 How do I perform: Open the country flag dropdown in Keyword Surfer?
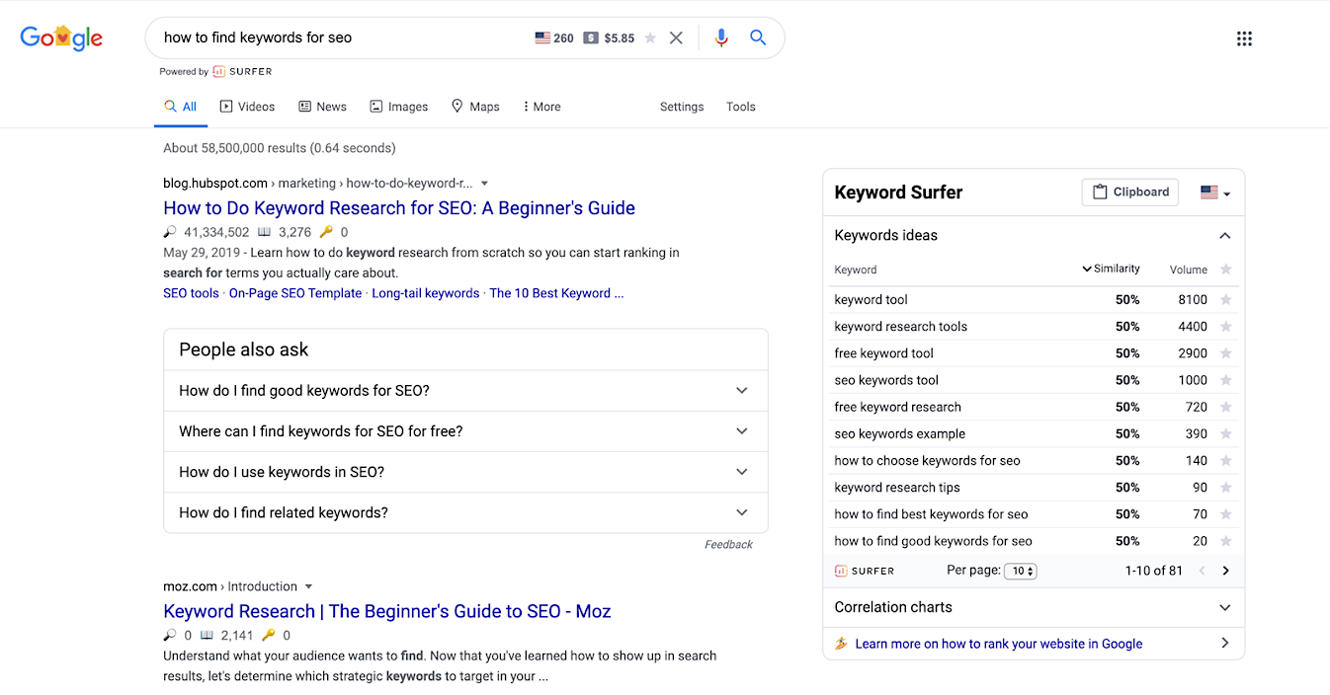[1215, 193]
